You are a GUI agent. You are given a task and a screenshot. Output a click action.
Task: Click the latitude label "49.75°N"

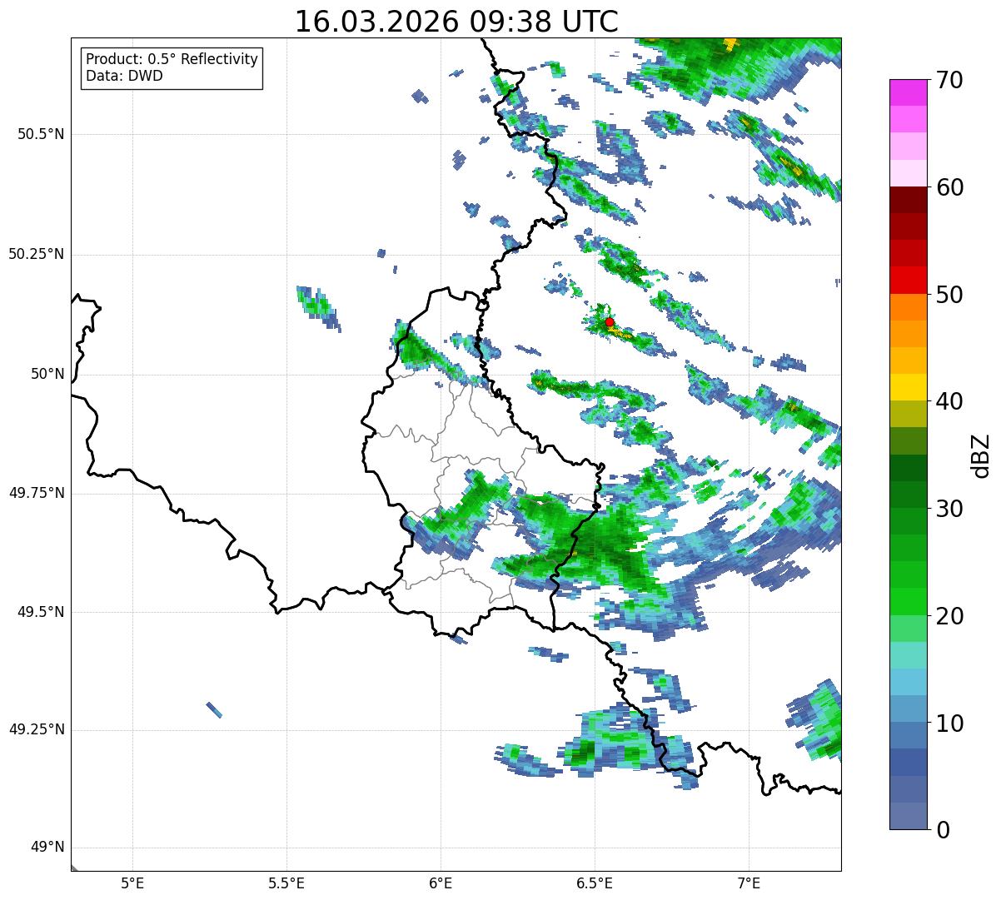coord(36,493)
